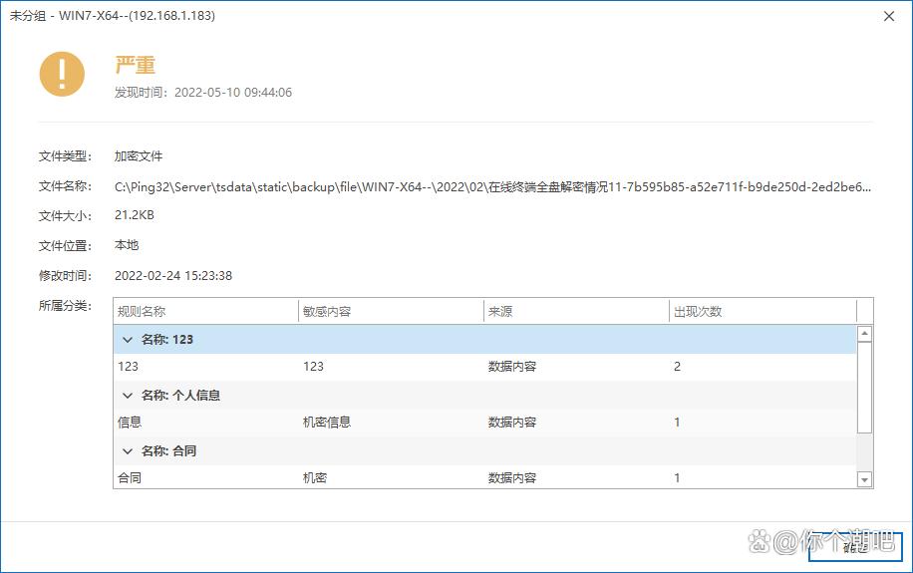
Task: Click 数据内容 source in 信息 row
Action: pyautogui.click(x=512, y=423)
